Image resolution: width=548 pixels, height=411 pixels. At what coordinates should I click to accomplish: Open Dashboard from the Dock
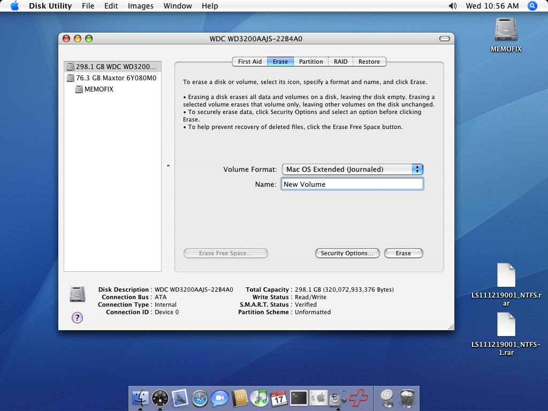160,398
